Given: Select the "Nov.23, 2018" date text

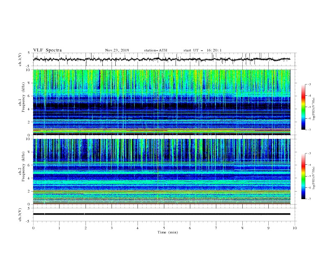Looking at the screenshot, I should click(117, 50).
